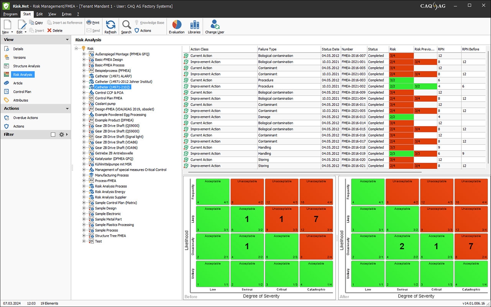Open the New button dropdown arrow
The image size is (491, 307).
pyautogui.click(x=12, y=32)
